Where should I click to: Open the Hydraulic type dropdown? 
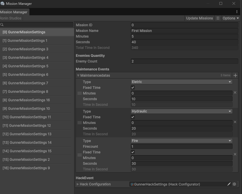point(181,111)
